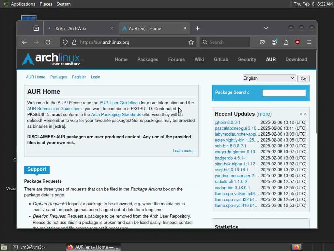The width and height of the screenshot is (334, 251).
Task: Click the page vertical scrollbar
Action: (x=316, y=92)
